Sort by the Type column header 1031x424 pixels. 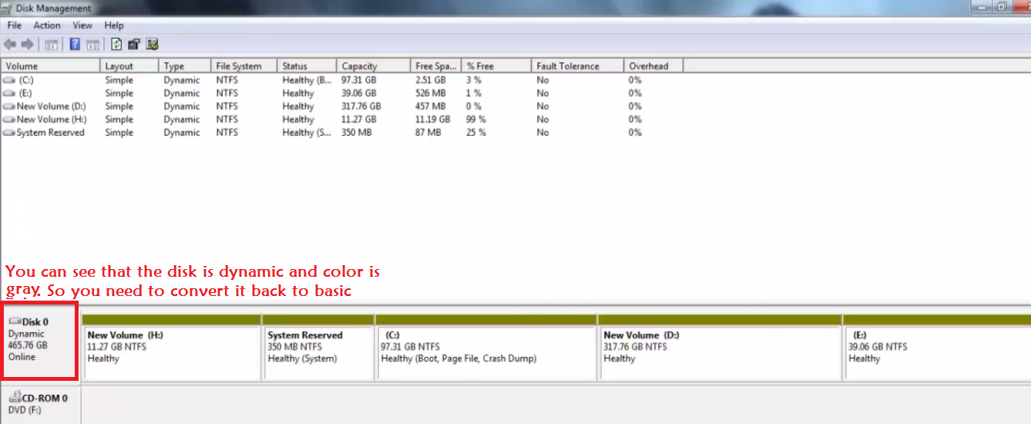click(185, 66)
